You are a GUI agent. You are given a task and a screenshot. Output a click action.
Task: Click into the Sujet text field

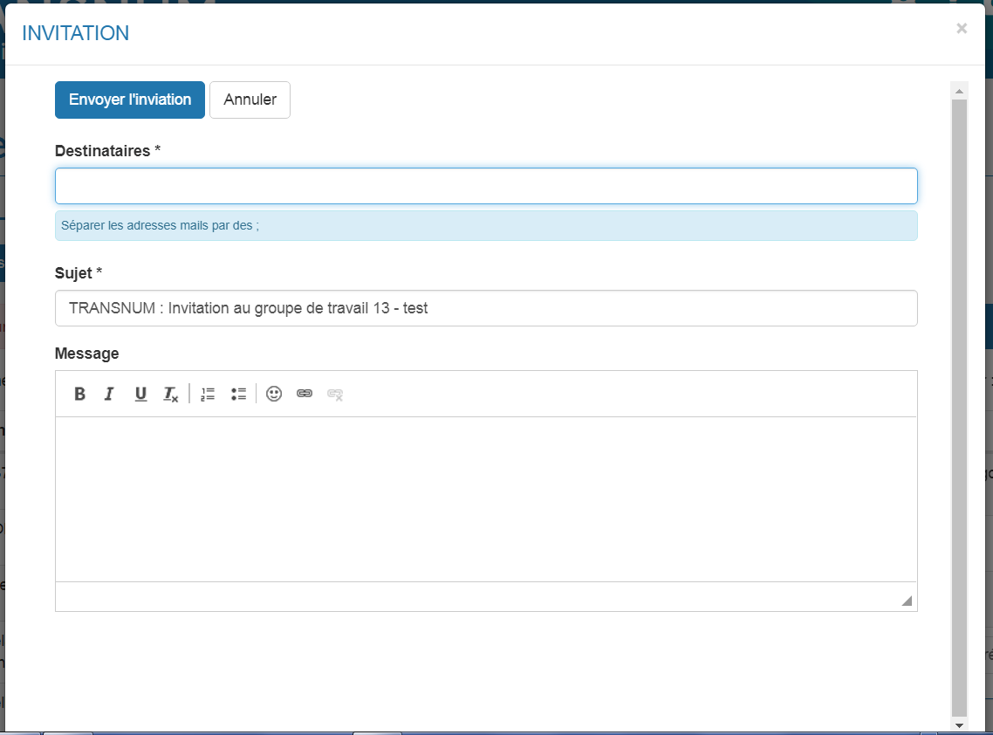point(486,308)
